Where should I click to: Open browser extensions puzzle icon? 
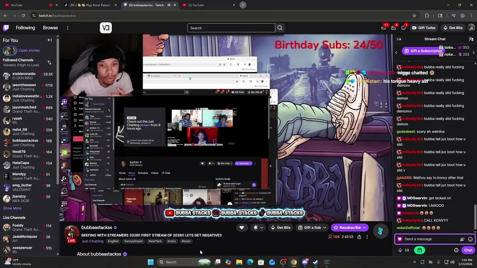(x=427, y=16)
